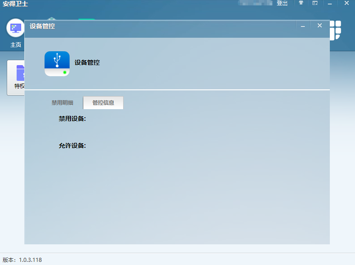Click the white grid apps icon at right
Viewport: 355px width, 265px height.
coord(336,30)
